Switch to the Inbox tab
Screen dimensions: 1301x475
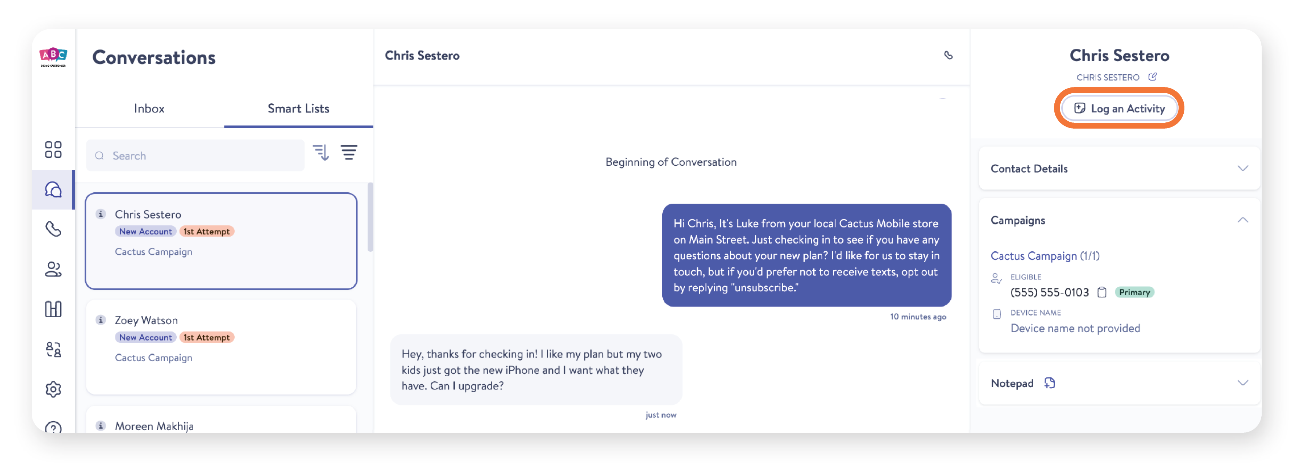click(x=149, y=108)
